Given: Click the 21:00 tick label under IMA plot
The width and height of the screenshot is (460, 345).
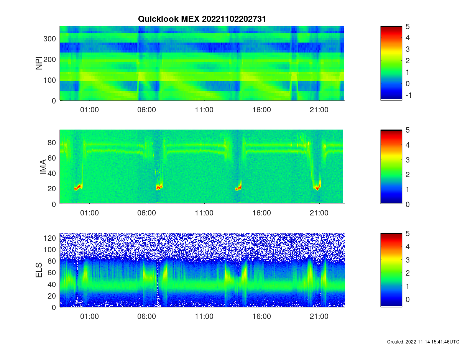Looking at the screenshot, I should [319, 213].
